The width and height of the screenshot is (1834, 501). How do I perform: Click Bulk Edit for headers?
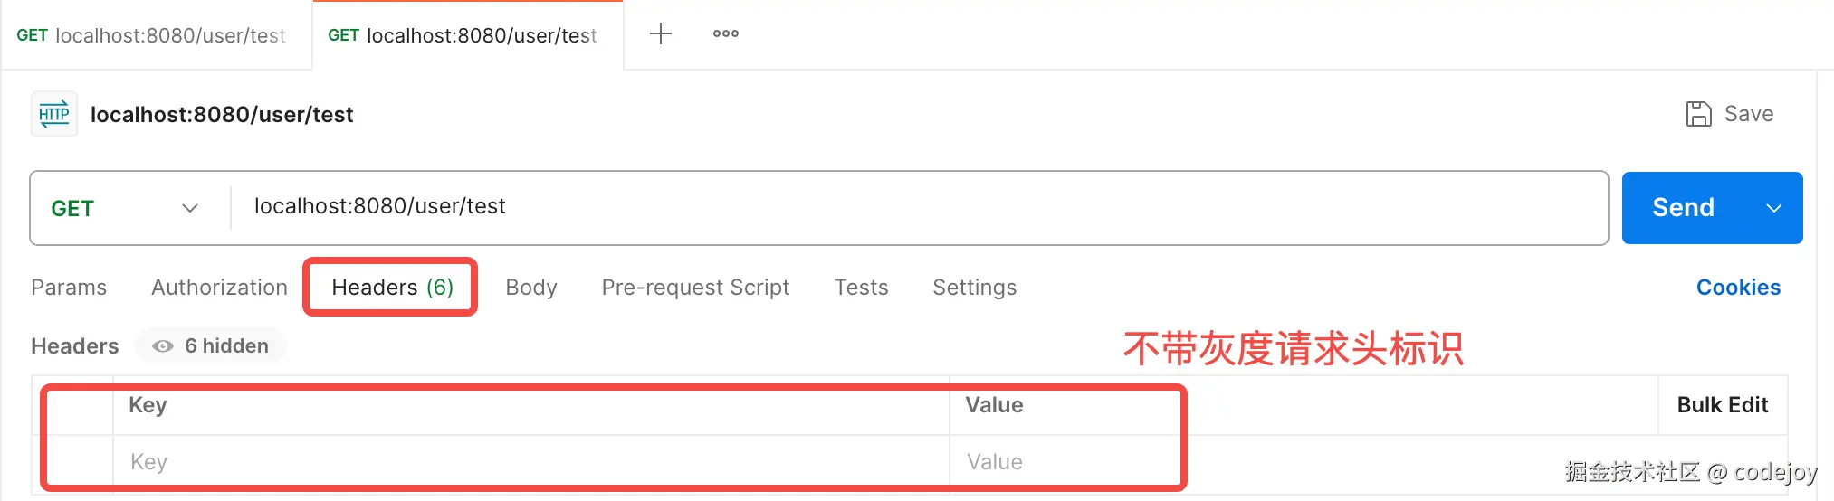click(1722, 405)
